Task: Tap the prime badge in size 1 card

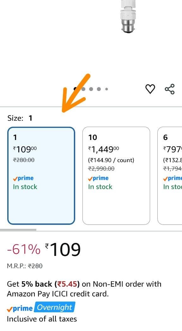Action: (23, 178)
